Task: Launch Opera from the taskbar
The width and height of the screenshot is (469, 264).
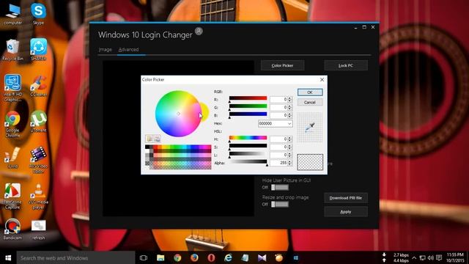Action: [211, 257]
